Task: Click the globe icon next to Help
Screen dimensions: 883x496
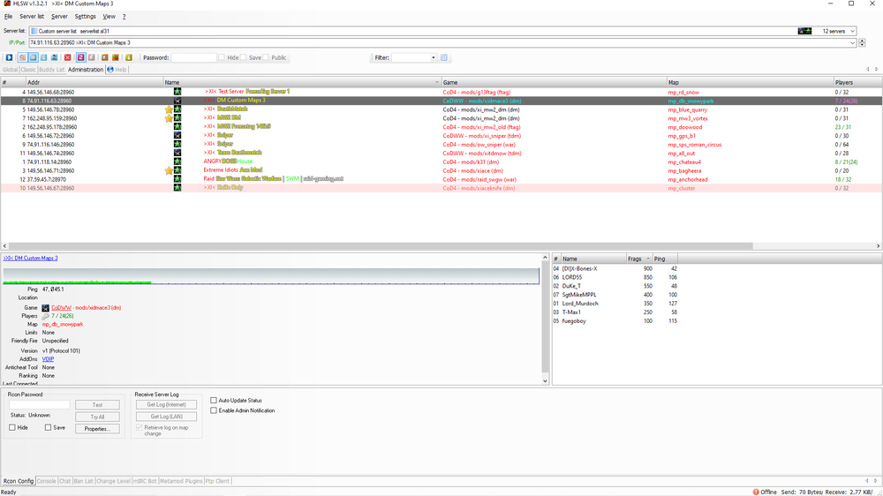Action: tap(109, 69)
